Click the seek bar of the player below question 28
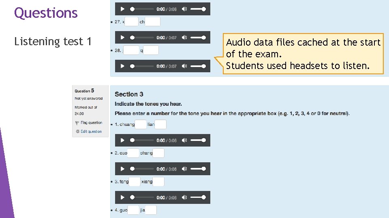Viewport: 389px width, 218px height. click(x=142, y=66)
